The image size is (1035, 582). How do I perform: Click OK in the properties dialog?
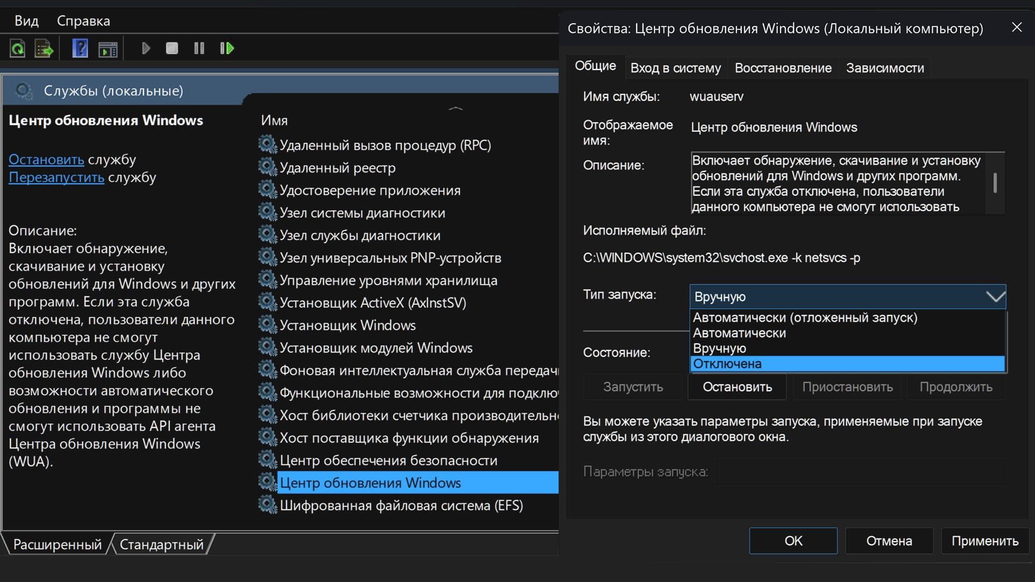(x=793, y=541)
